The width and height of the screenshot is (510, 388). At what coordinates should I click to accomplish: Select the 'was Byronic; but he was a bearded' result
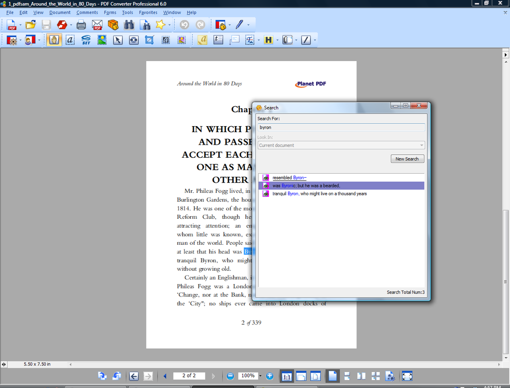[341, 185]
